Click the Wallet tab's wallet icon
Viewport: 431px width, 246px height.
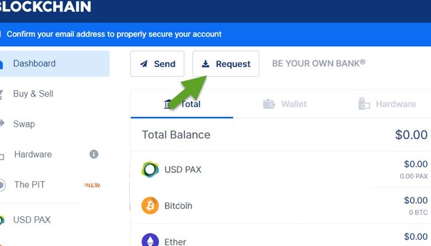coord(269,104)
